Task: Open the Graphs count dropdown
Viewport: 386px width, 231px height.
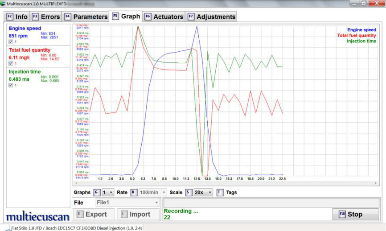Action: click(107, 193)
